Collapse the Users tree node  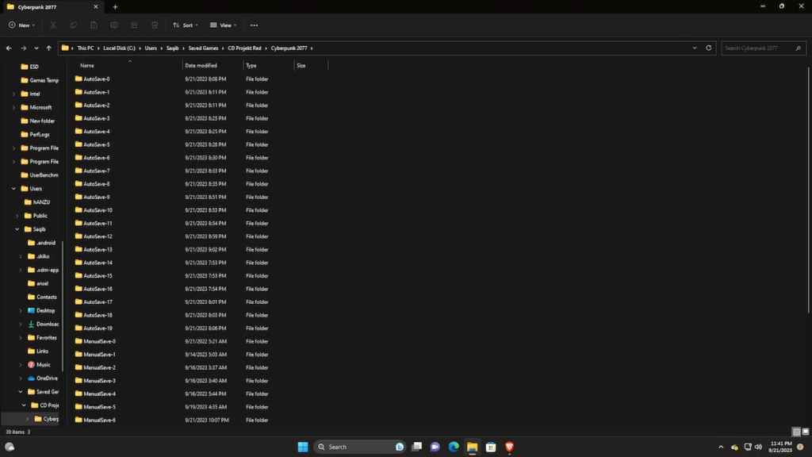click(x=13, y=189)
